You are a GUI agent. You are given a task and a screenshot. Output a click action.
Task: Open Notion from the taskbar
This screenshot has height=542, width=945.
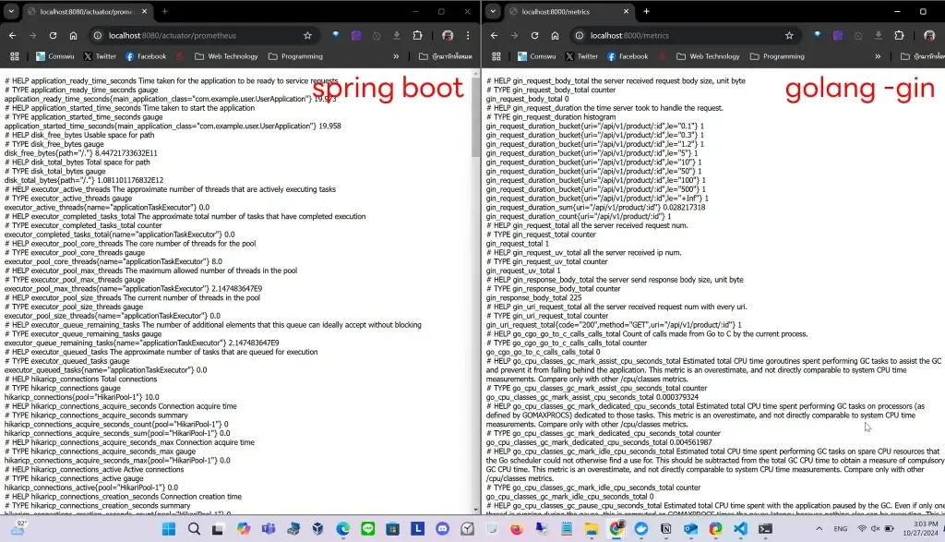coord(666,529)
